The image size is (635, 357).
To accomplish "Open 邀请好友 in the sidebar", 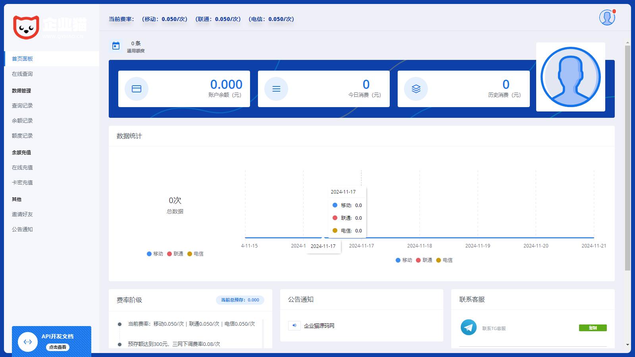I will 22,214.
